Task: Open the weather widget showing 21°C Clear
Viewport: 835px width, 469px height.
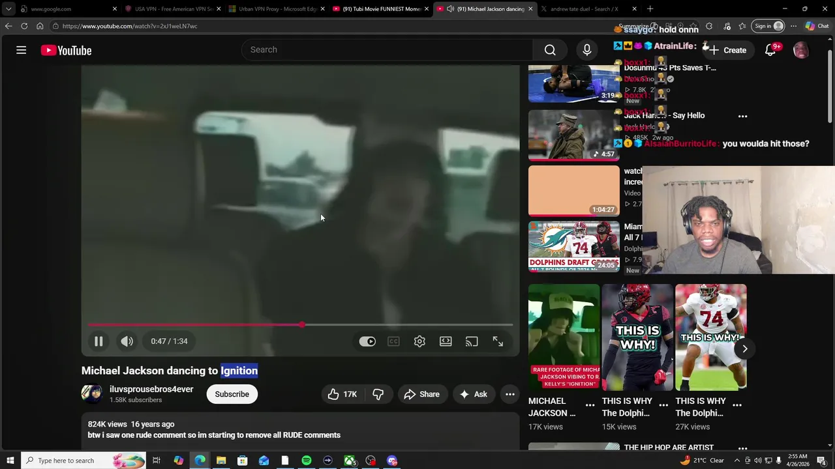Action: coord(701,461)
